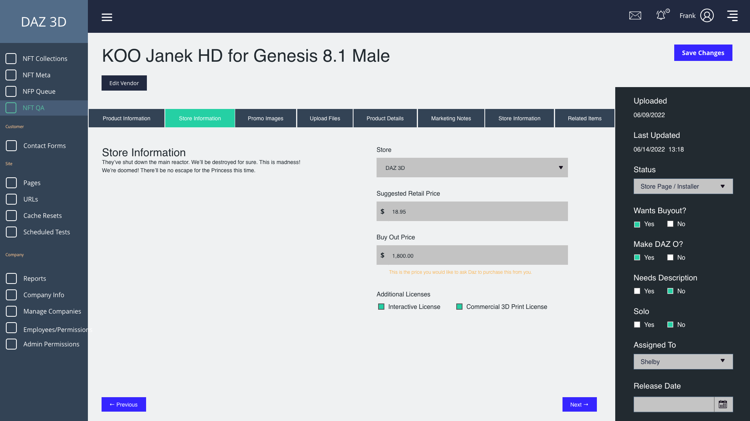
Task: Open the Release Date calendar picker
Action: (x=723, y=404)
